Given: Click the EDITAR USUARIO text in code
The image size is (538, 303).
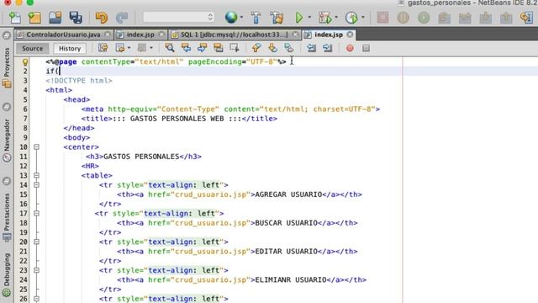Looking at the screenshot, I should [286, 252].
